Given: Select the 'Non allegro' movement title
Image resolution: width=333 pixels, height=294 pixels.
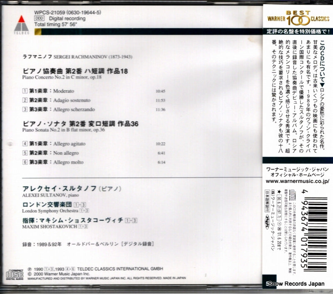Looking at the screenshot, I should point(66,153).
